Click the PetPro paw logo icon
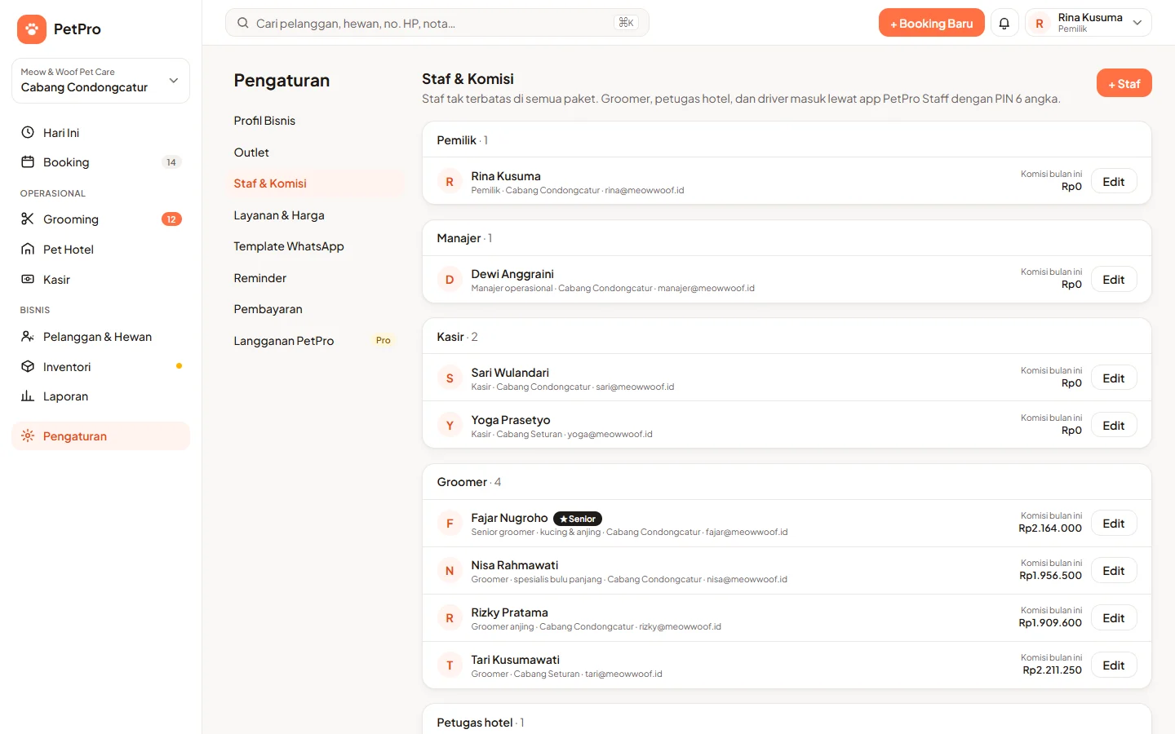 (x=32, y=29)
